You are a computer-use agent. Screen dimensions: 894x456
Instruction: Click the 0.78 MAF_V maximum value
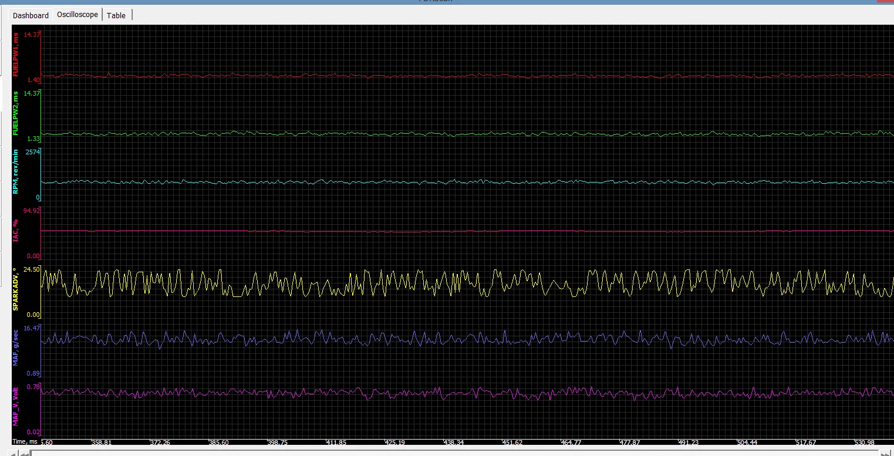click(x=33, y=387)
